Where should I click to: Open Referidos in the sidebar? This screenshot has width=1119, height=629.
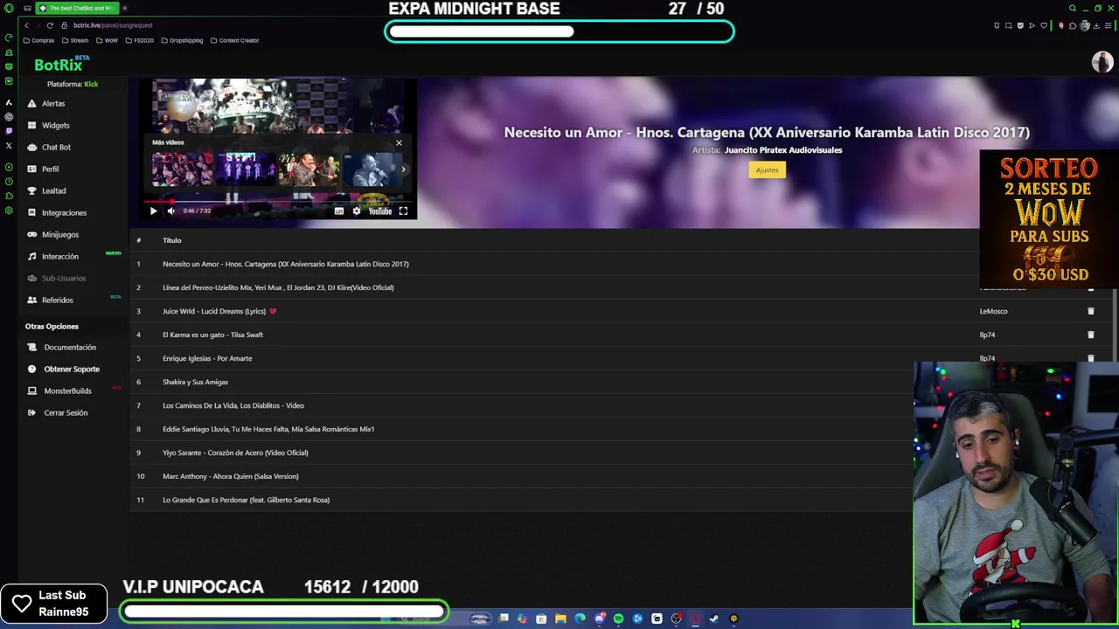57,300
